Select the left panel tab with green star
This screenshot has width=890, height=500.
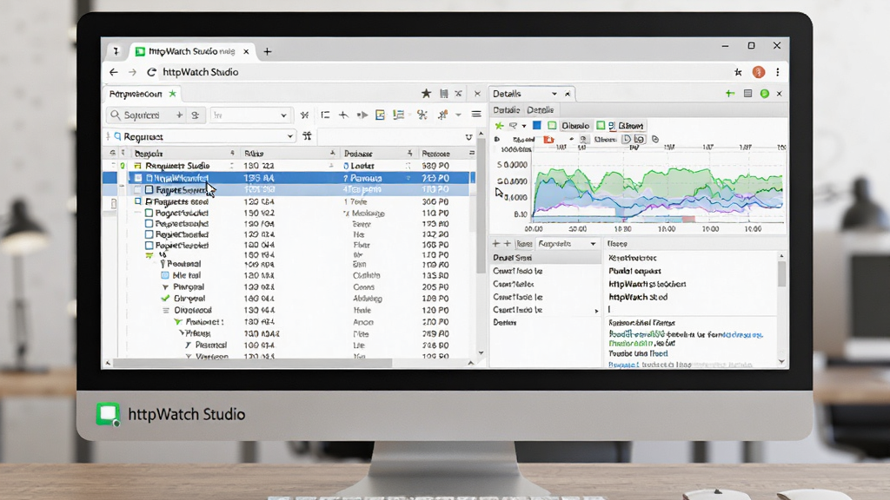point(143,94)
